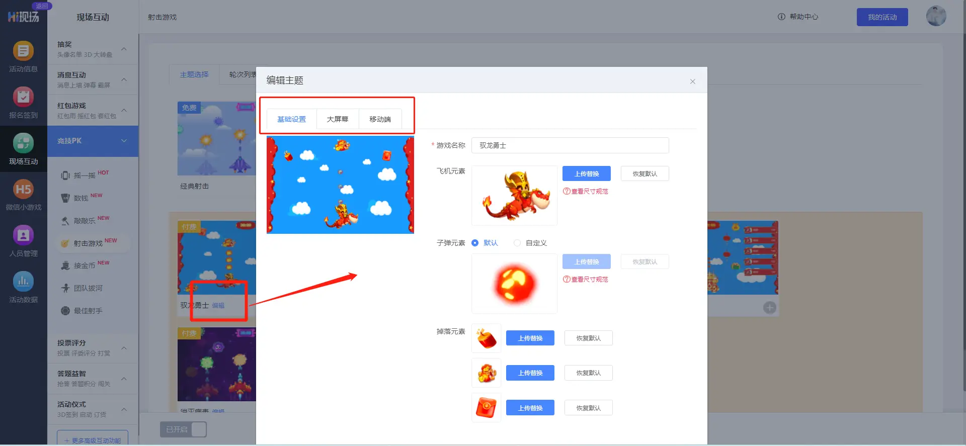Select the 自定义 bullet radio button
Image resolution: width=966 pixels, height=446 pixels.
pyautogui.click(x=517, y=243)
